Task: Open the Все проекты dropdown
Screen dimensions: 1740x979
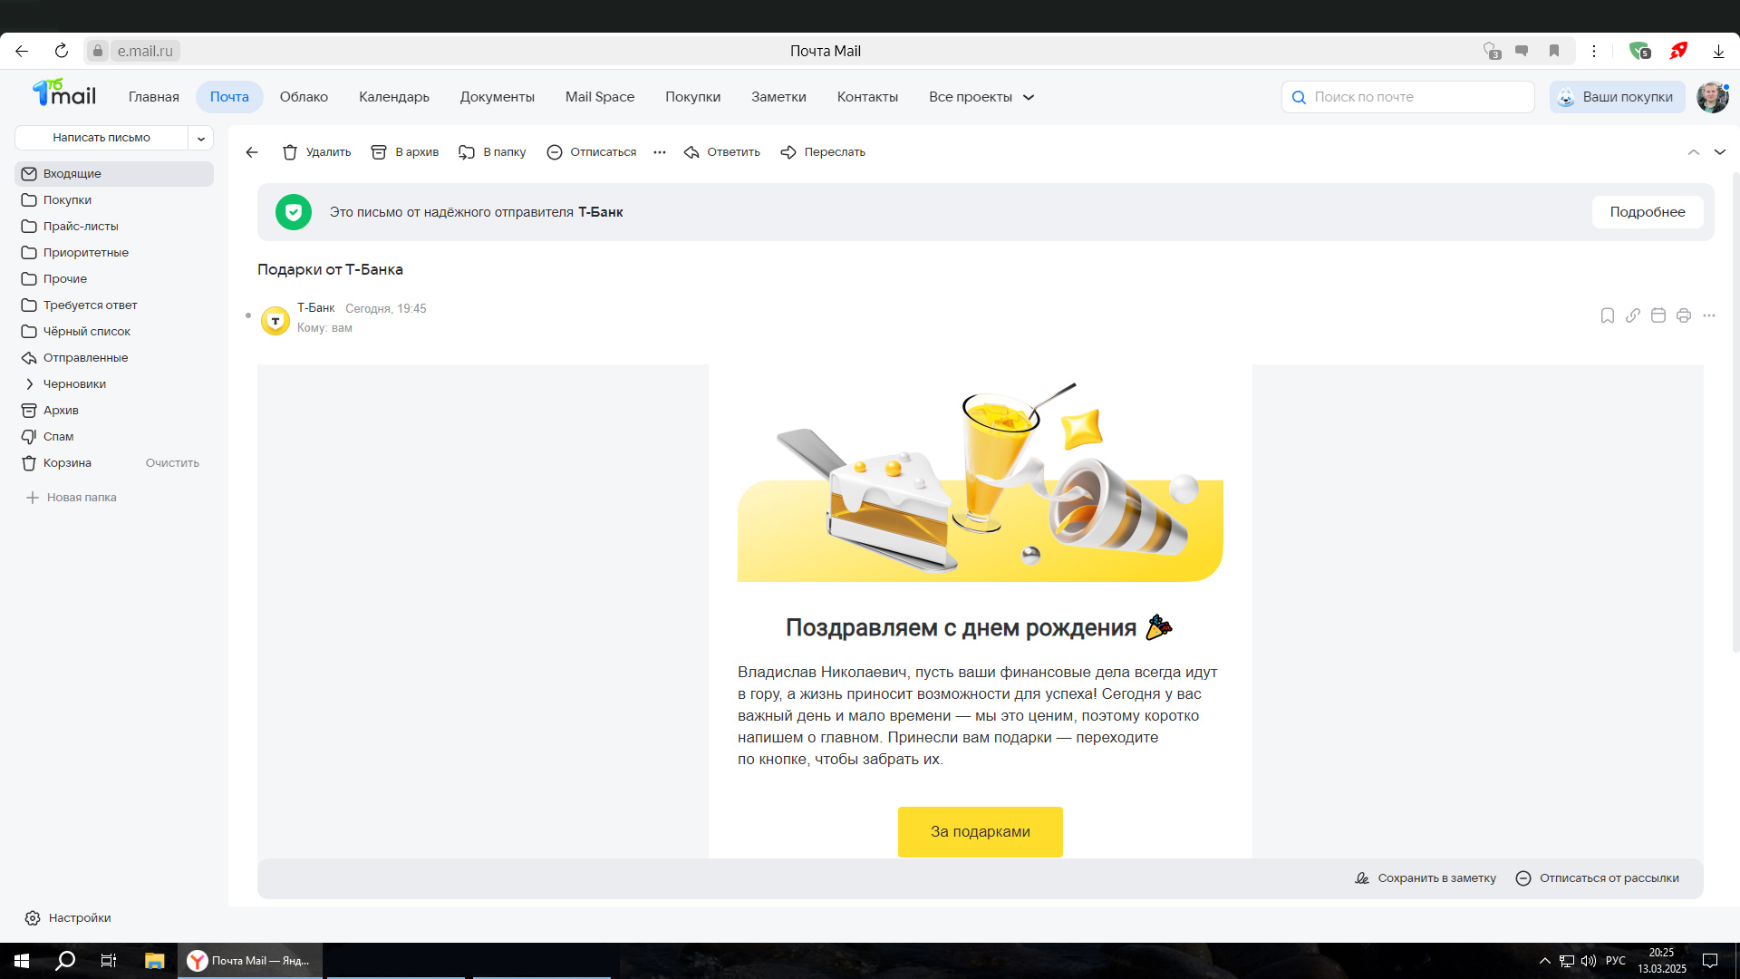Action: click(x=981, y=97)
